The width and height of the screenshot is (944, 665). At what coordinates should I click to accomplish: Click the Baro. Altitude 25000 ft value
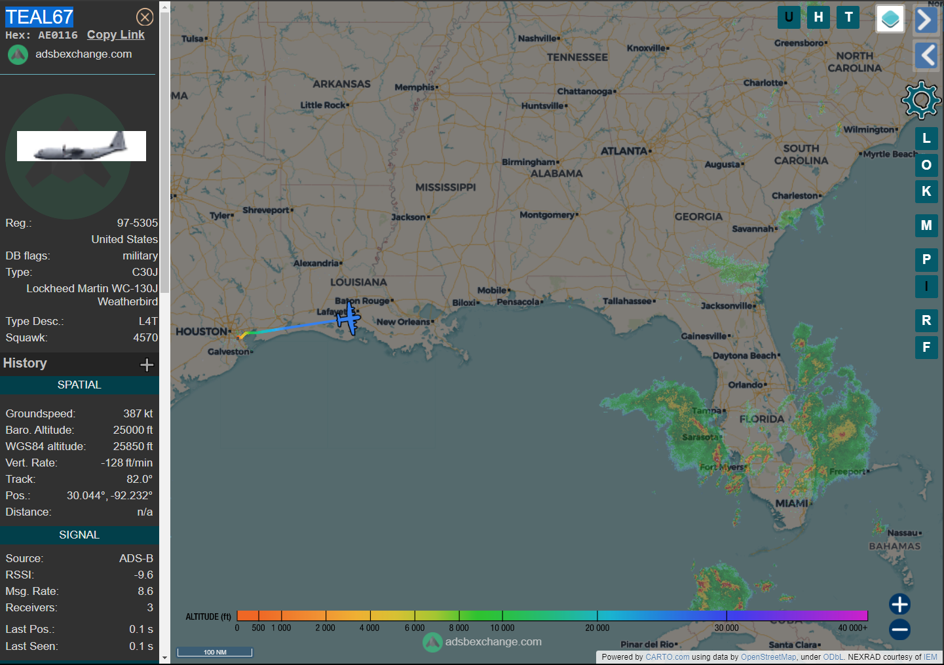tap(133, 430)
